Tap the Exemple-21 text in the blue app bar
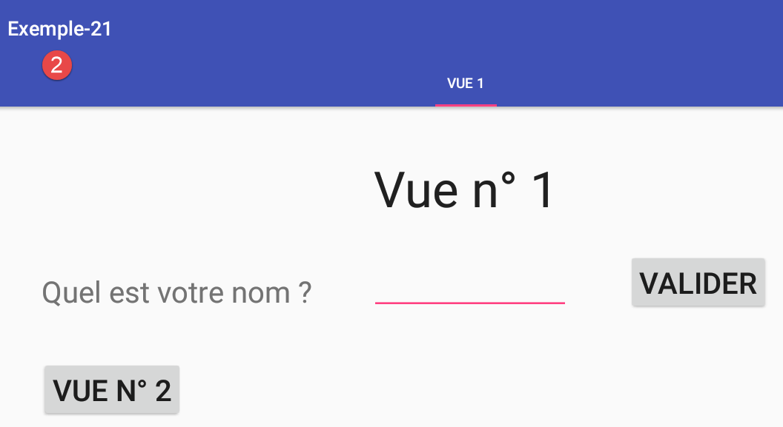The width and height of the screenshot is (783, 427). click(x=59, y=29)
